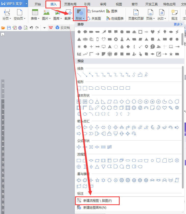
Task: Open the 图库 gallery dropdown
Action: [x=58, y=14]
